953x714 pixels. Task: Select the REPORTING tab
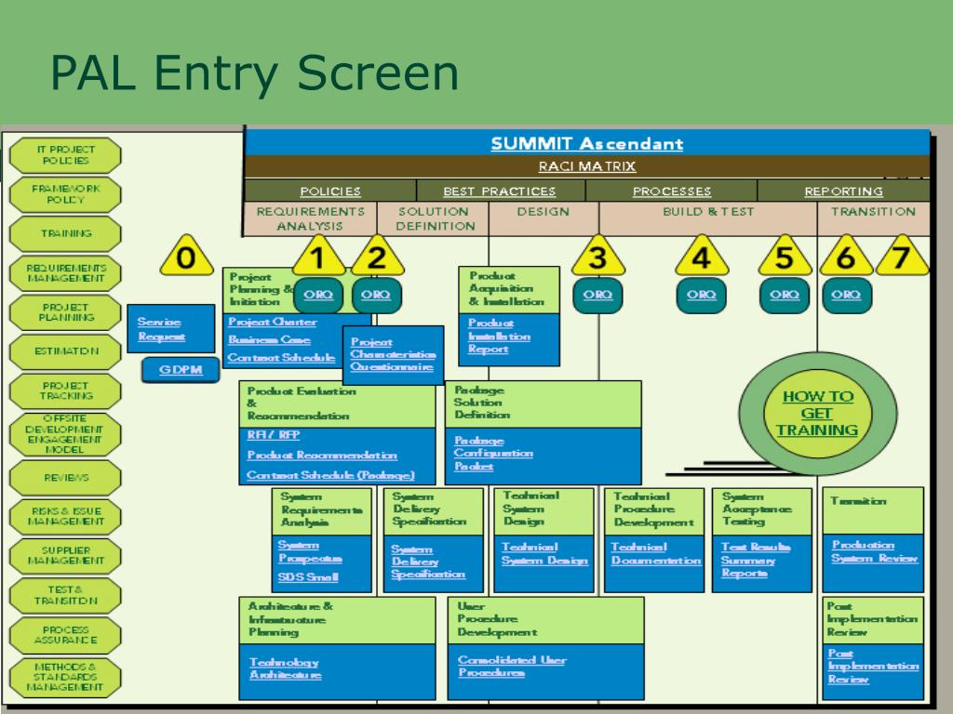pyautogui.click(x=843, y=192)
